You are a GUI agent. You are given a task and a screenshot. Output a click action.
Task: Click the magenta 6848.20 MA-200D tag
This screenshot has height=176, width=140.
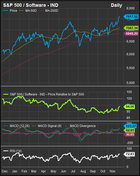(x=131, y=33)
